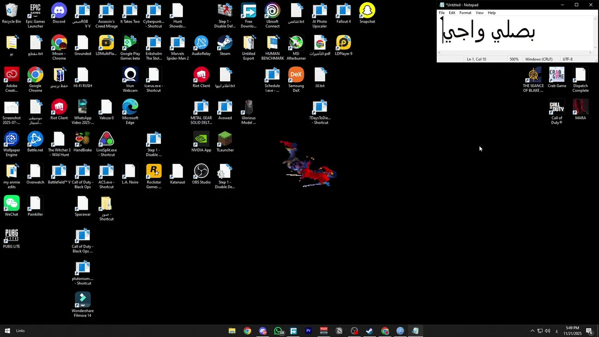Click the Windows Start button
The width and height of the screenshot is (599, 337).
coord(7,331)
